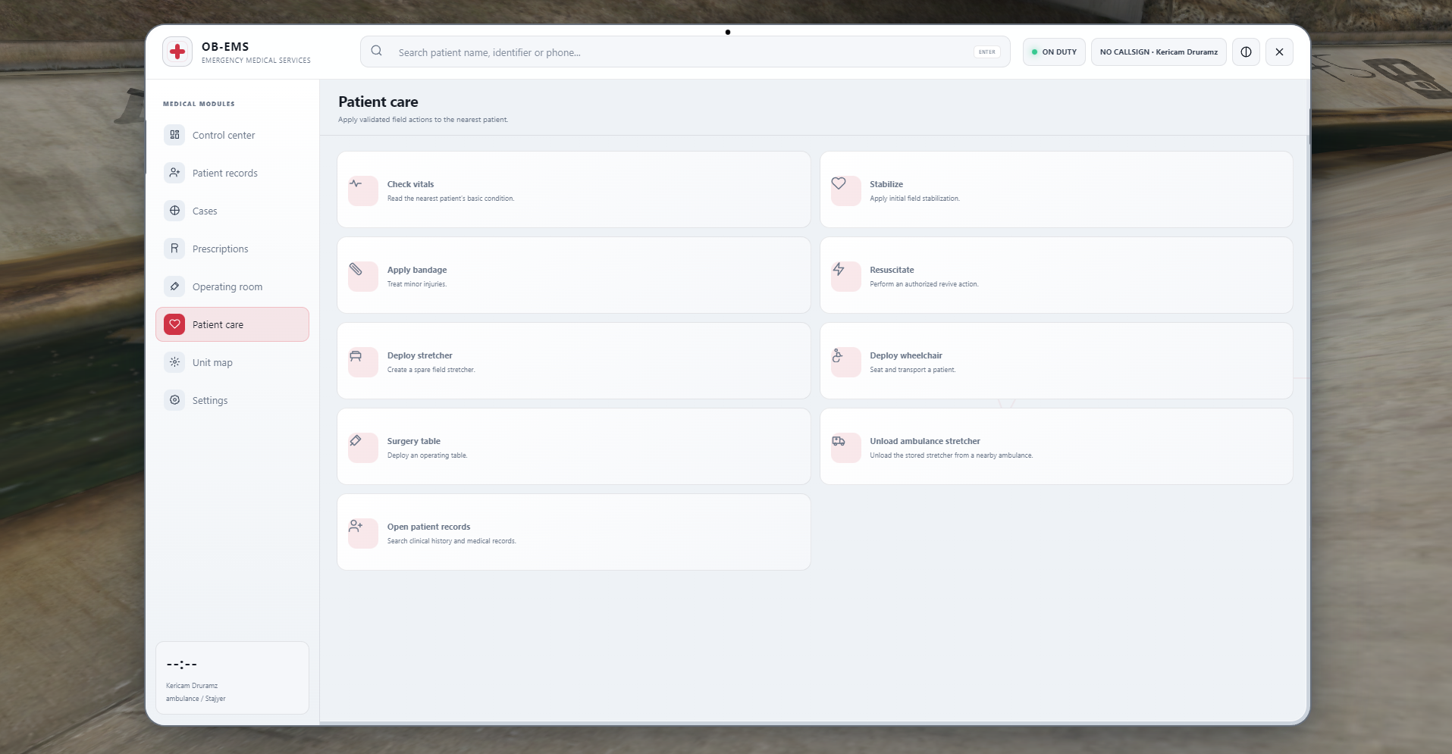Open the Control center module
1452x754 pixels.
pos(232,135)
